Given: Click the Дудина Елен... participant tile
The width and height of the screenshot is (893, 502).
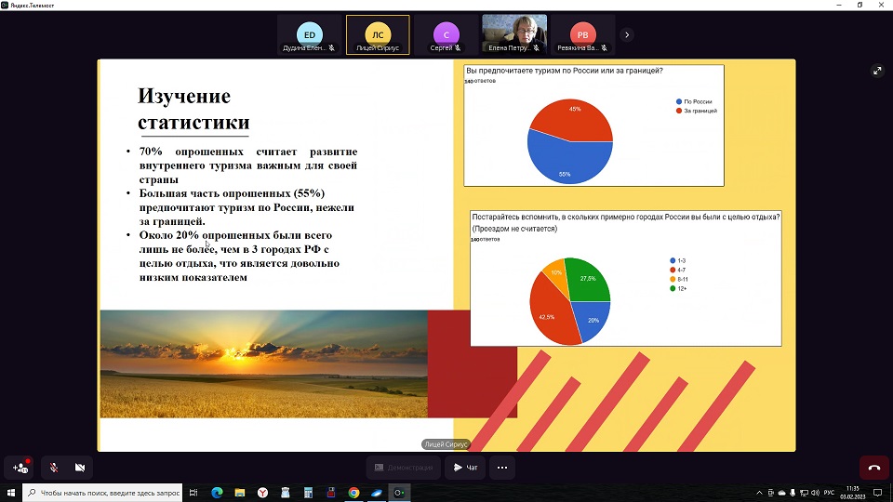Looking at the screenshot, I should 310,35.
